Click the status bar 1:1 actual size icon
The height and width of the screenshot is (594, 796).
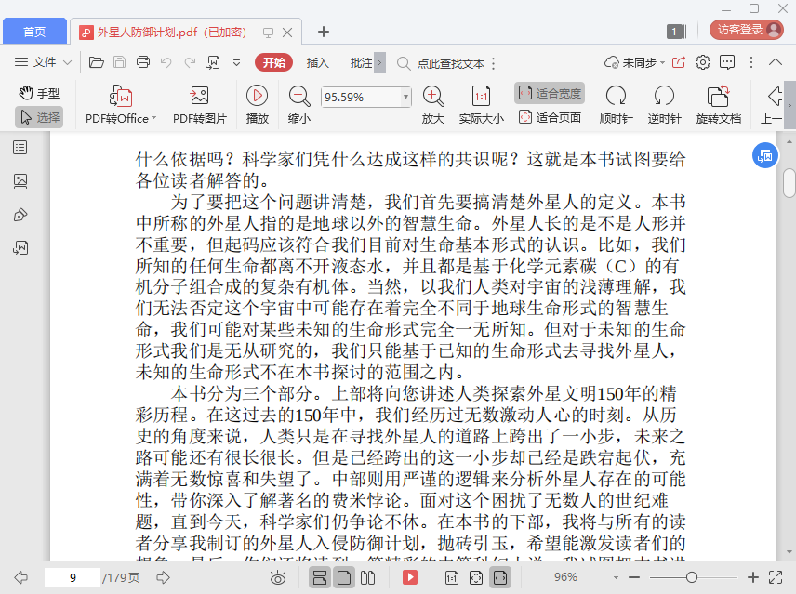[451, 578]
